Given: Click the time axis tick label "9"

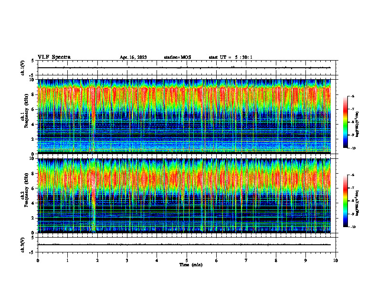Looking at the screenshot, I should [305, 261].
